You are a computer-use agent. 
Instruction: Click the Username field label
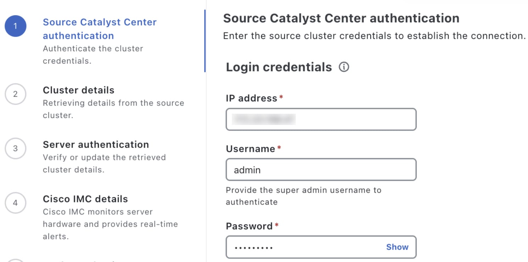[x=250, y=149]
